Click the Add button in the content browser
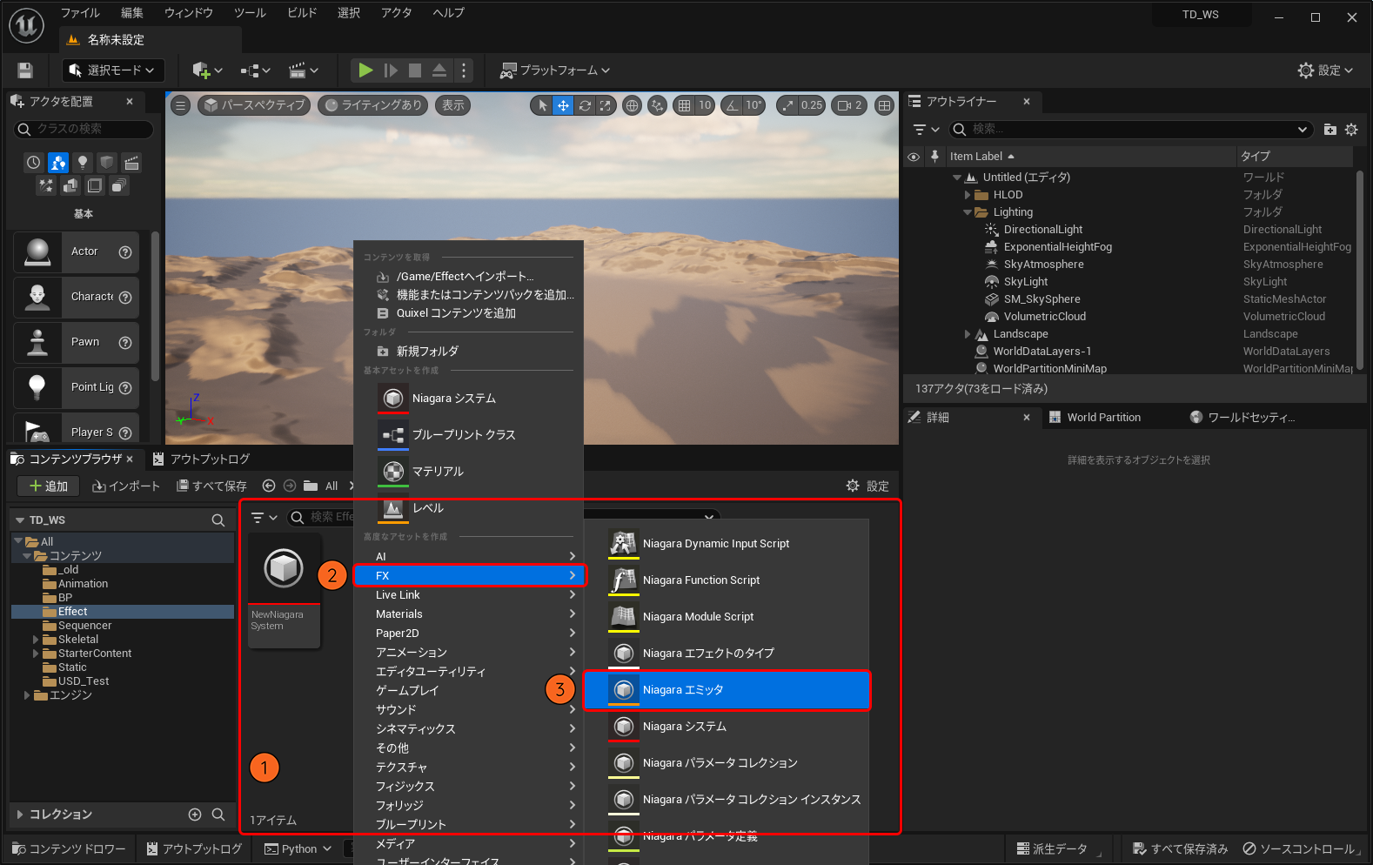 48,486
